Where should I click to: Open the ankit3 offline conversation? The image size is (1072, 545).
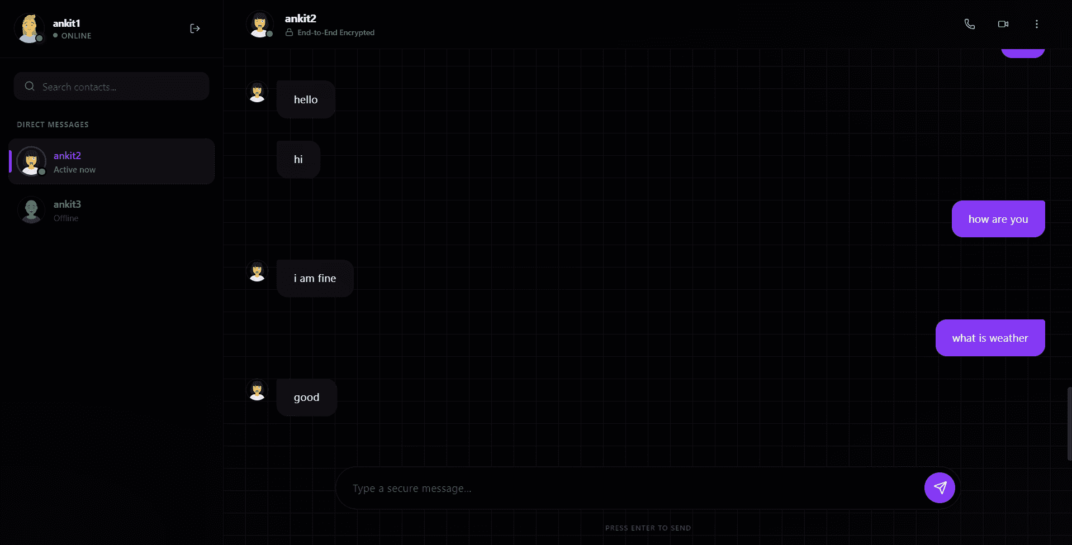click(112, 211)
